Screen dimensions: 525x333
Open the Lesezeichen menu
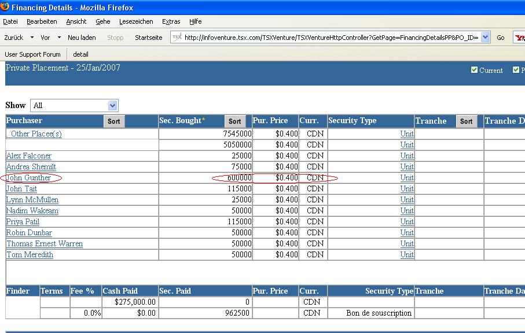coord(136,22)
